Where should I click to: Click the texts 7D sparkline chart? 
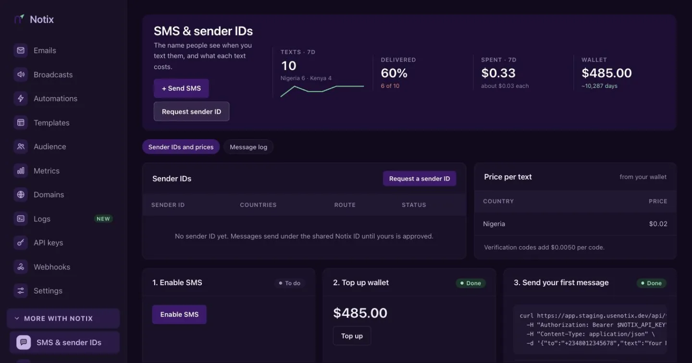point(322,91)
